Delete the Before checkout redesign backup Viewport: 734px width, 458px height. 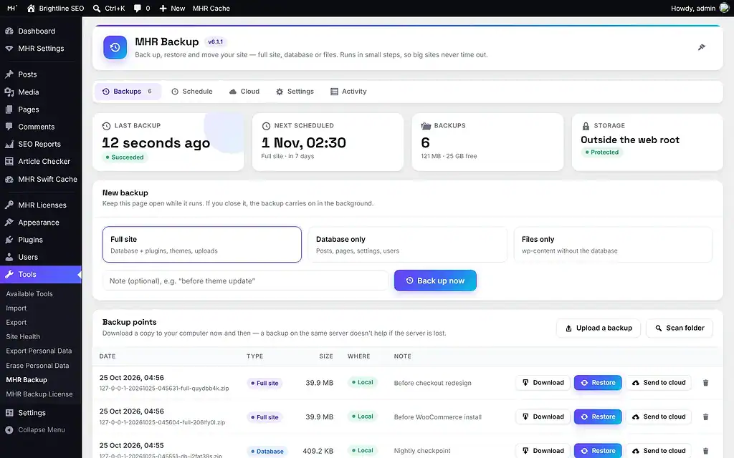pyautogui.click(x=705, y=383)
